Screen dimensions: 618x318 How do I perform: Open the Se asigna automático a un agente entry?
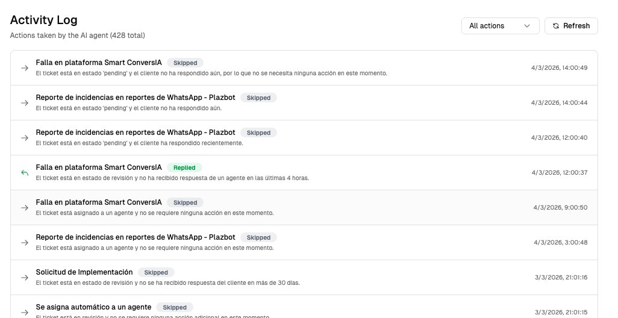click(x=93, y=307)
